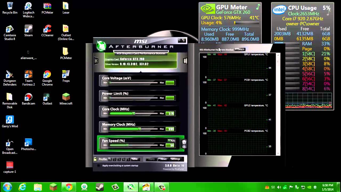The image size is (341, 192).
Task: Click the Power Limit slider track
Action: click(133, 98)
